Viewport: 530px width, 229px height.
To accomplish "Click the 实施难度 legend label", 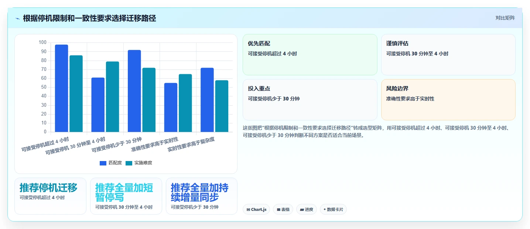I will pyautogui.click(x=143, y=163).
